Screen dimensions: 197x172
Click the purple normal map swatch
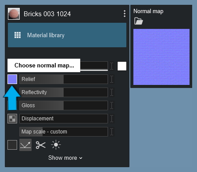pos(12,79)
